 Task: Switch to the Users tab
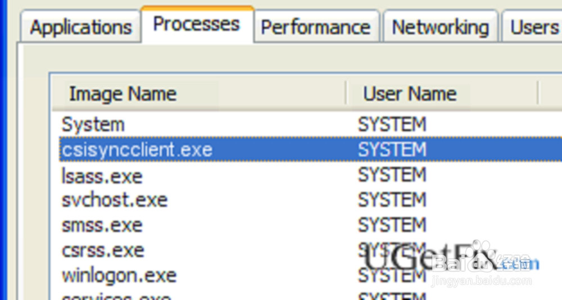[x=534, y=27]
